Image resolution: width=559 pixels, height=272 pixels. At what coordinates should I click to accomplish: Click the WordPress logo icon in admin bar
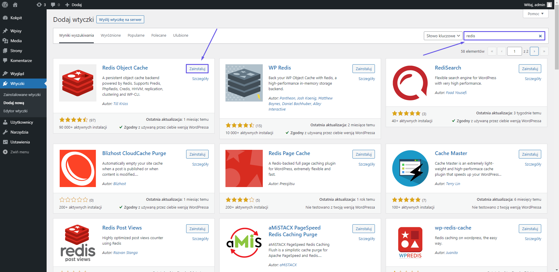[x=5, y=5]
